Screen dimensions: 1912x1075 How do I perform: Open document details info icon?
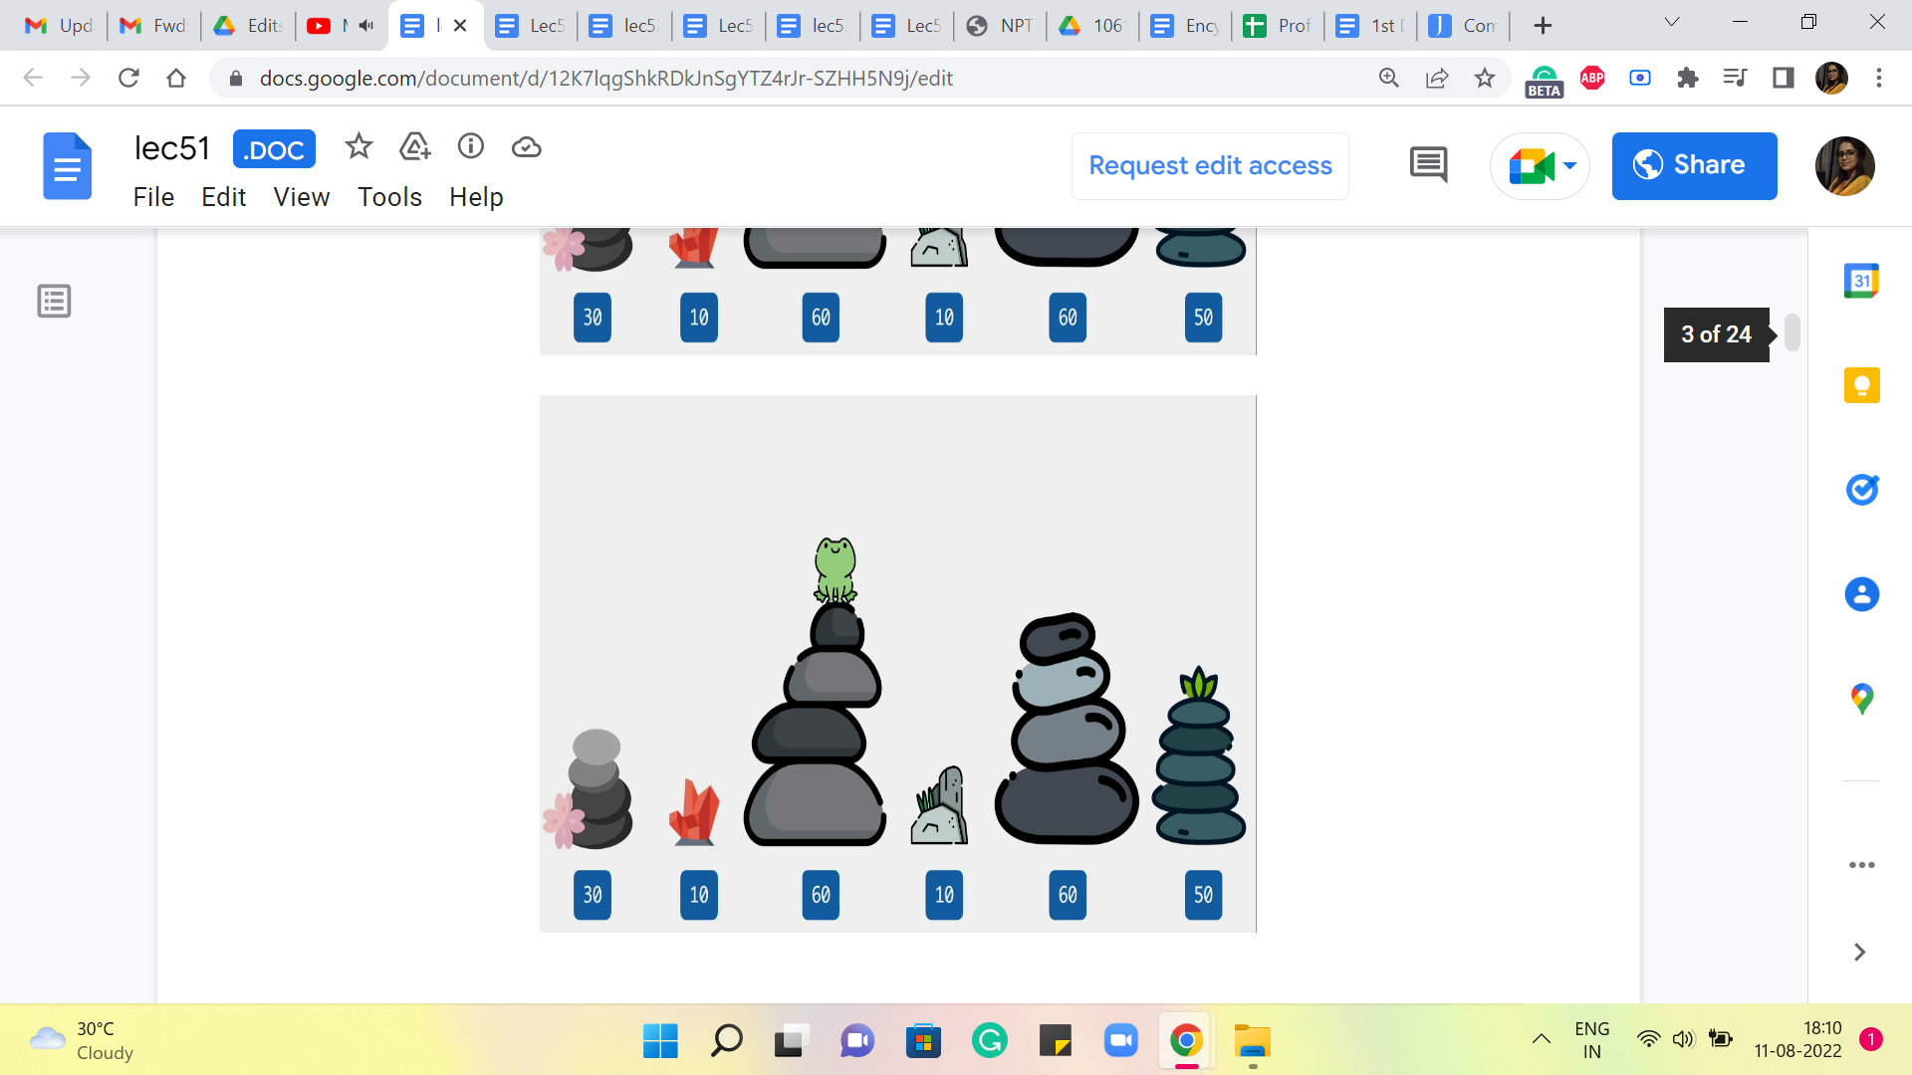coord(470,147)
